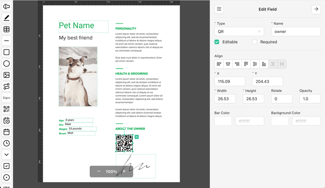Image resolution: width=325 pixels, height=188 pixels.
Task: Select the Line tool
Action: tap(6, 41)
